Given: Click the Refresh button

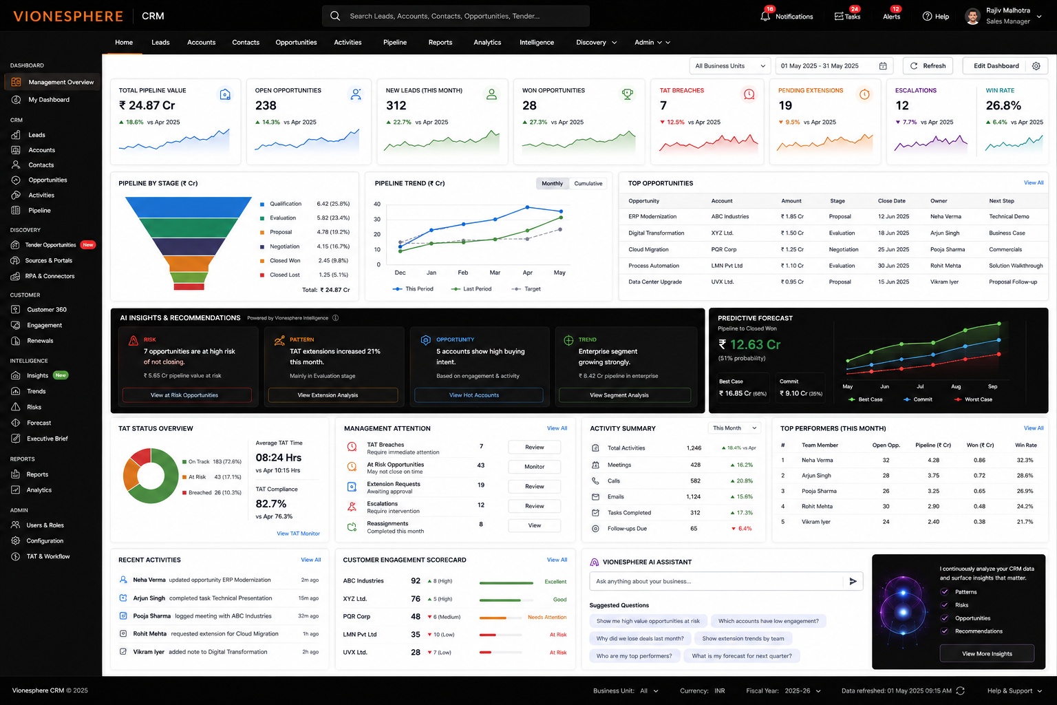Looking at the screenshot, I should coord(928,66).
